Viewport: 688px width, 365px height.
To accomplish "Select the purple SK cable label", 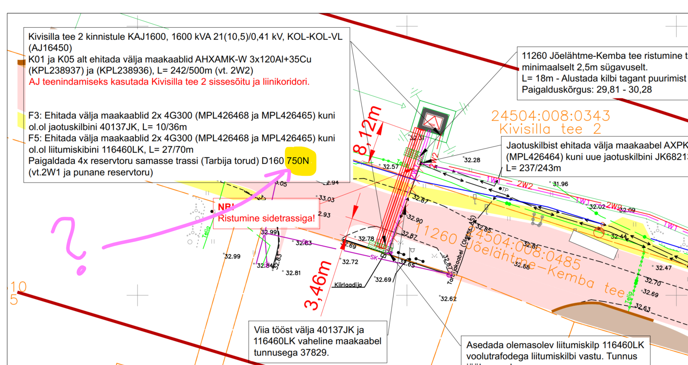I will pyautogui.click(x=374, y=257).
